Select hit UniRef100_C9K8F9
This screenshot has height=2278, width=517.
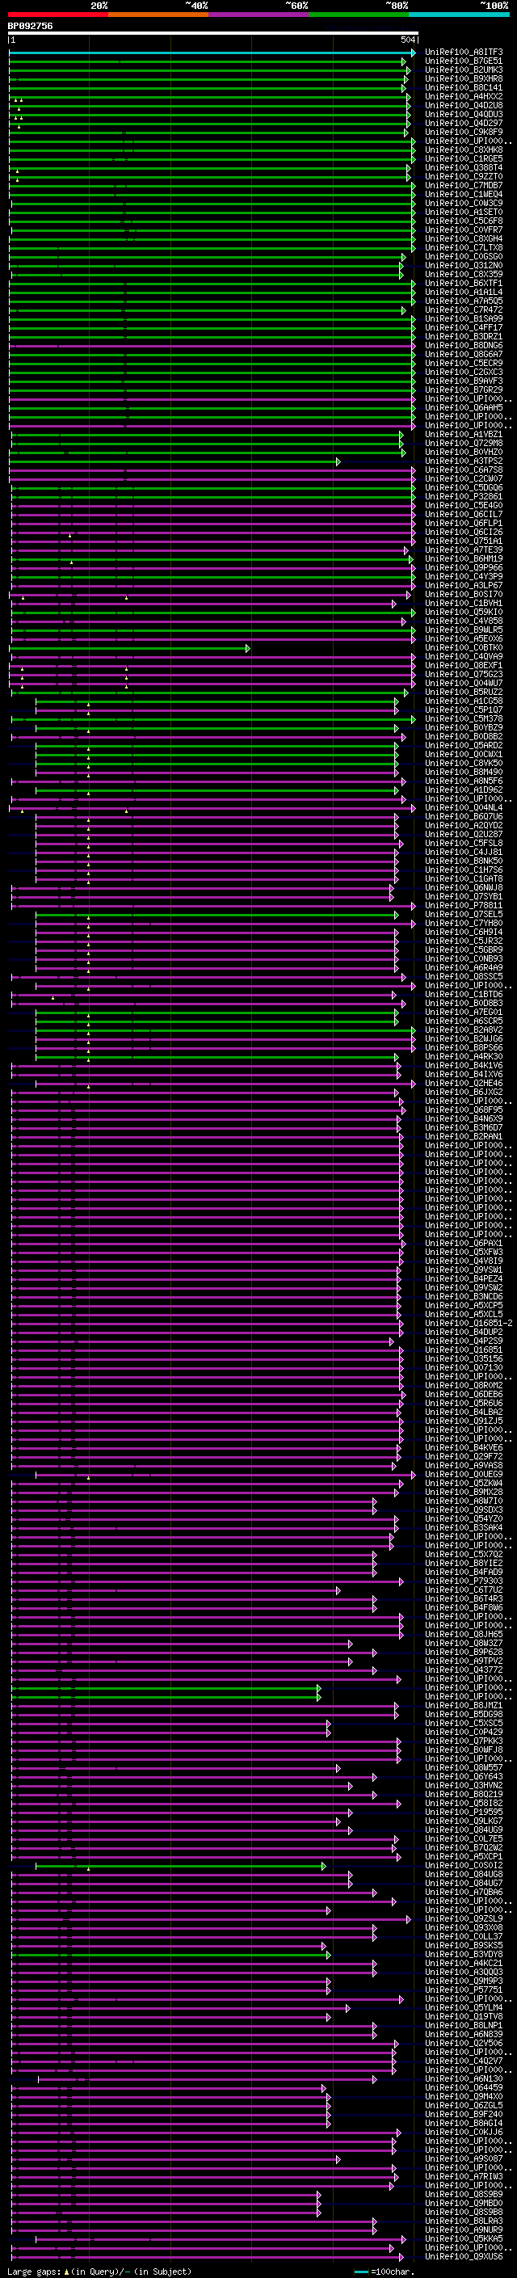[x=463, y=133]
